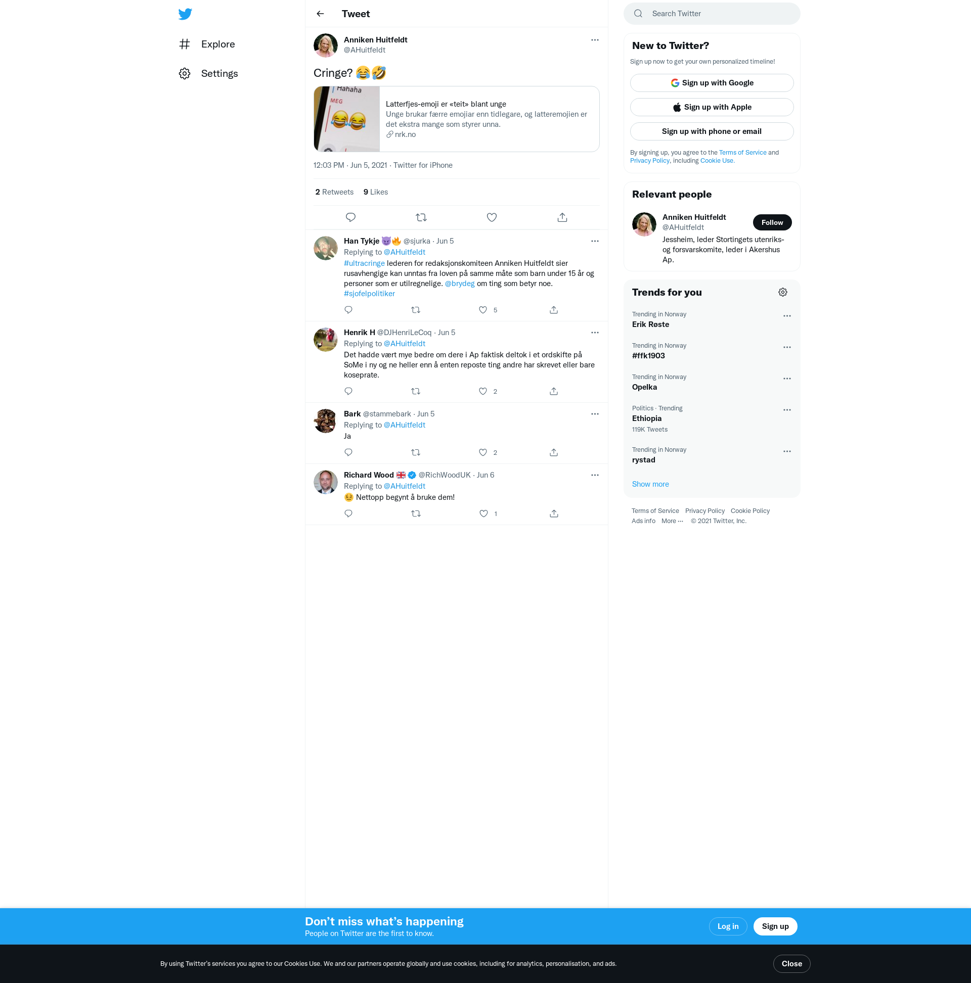This screenshot has height=983, width=971.
Task: Follow Anniken Huitfeldt
Action: point(772,222)
